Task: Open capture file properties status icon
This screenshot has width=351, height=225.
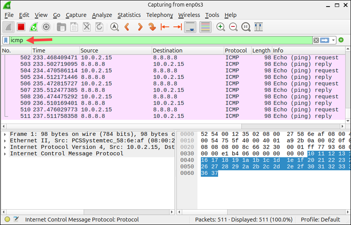Action: (x=16, y=219)
